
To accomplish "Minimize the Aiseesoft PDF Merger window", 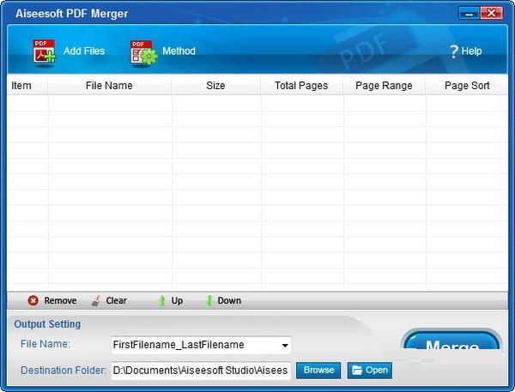I will pyautogui.click(x=469, y=14).
